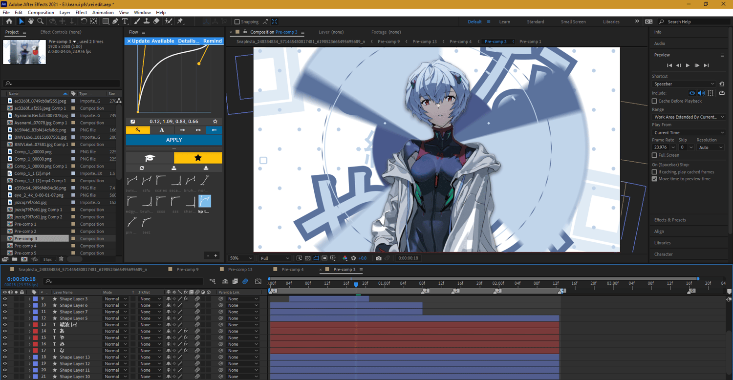Screen dimensions: 733x380
Task: Select the Eraser tool
Action: click(x=156, y=21)
